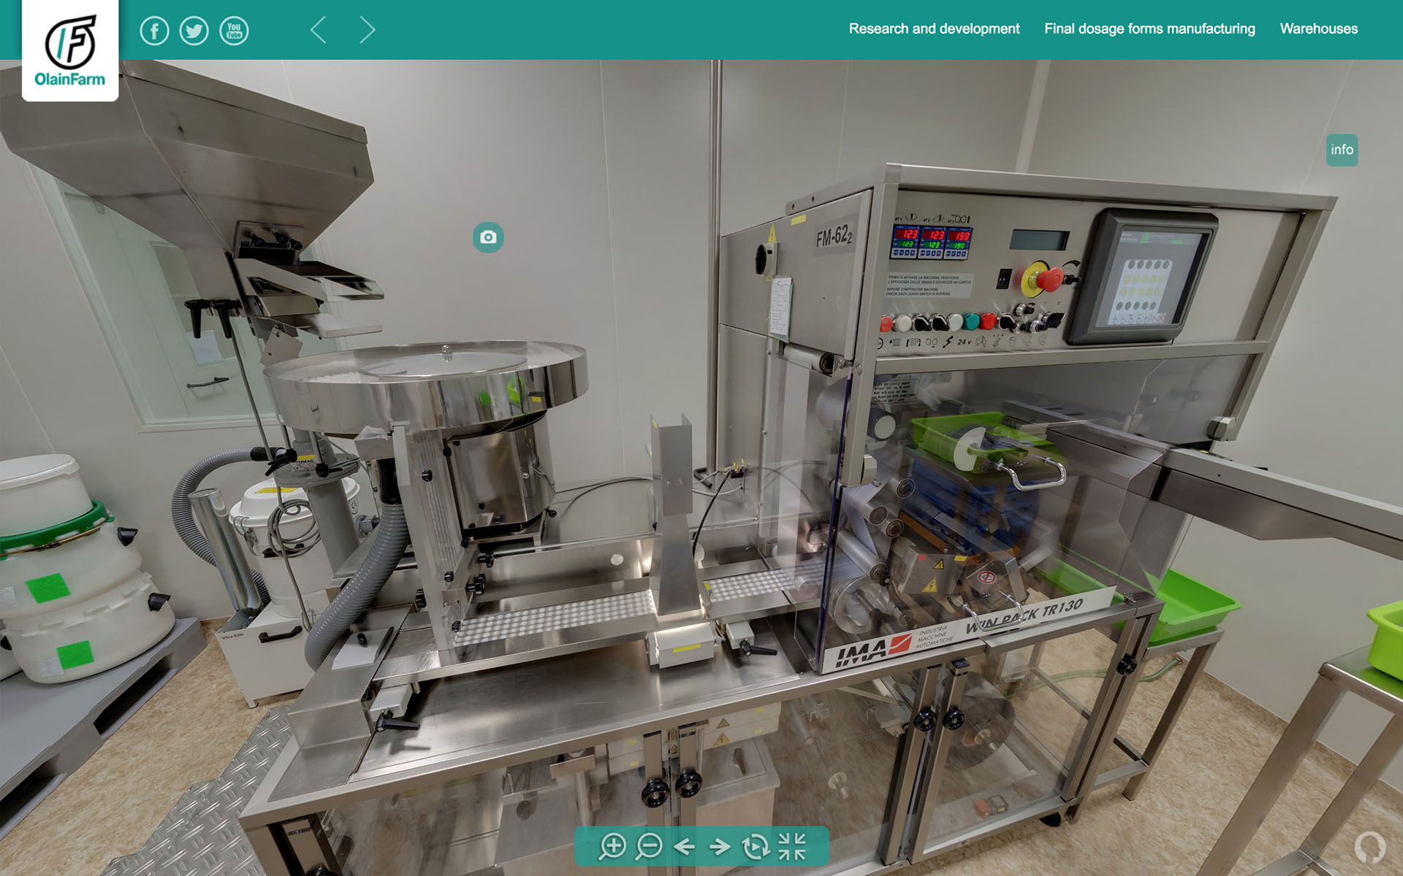This screenshot has height=876, width=1403.
Task: Open the Final dosage forms manufacturing menu
Action: pos(1149,28)
